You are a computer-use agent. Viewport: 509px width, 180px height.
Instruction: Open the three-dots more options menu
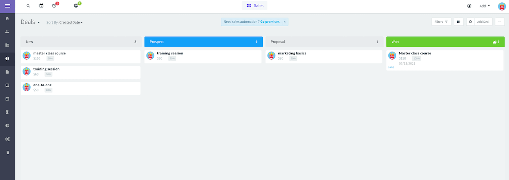point(500,22)
